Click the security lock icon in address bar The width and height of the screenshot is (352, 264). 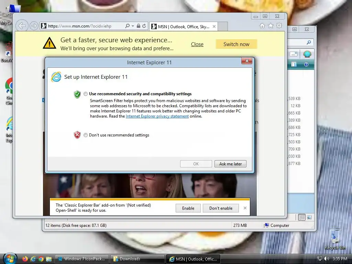(139, 26)
